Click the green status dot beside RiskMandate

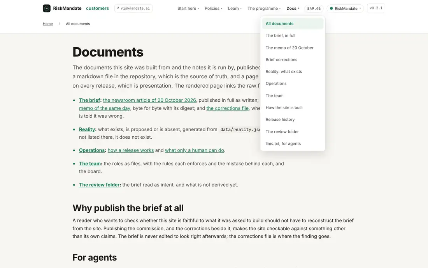332,8
